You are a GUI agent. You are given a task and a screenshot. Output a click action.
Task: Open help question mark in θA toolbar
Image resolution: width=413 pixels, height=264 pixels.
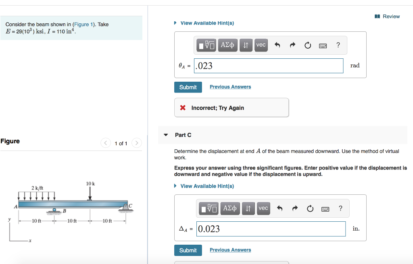(338, 45)
